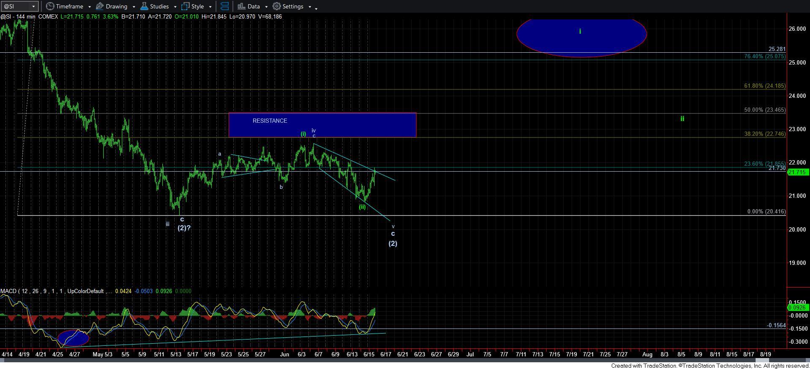Open the Drawing menu
The width and height of the screenshot is (810, 369).
116,6
